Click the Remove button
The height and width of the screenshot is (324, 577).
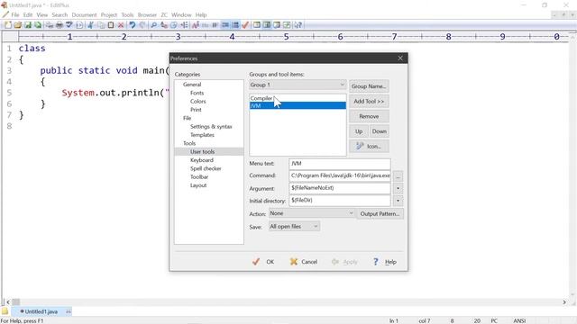pos(369,116)
